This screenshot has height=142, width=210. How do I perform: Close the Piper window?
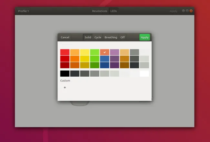click(191, 11)
